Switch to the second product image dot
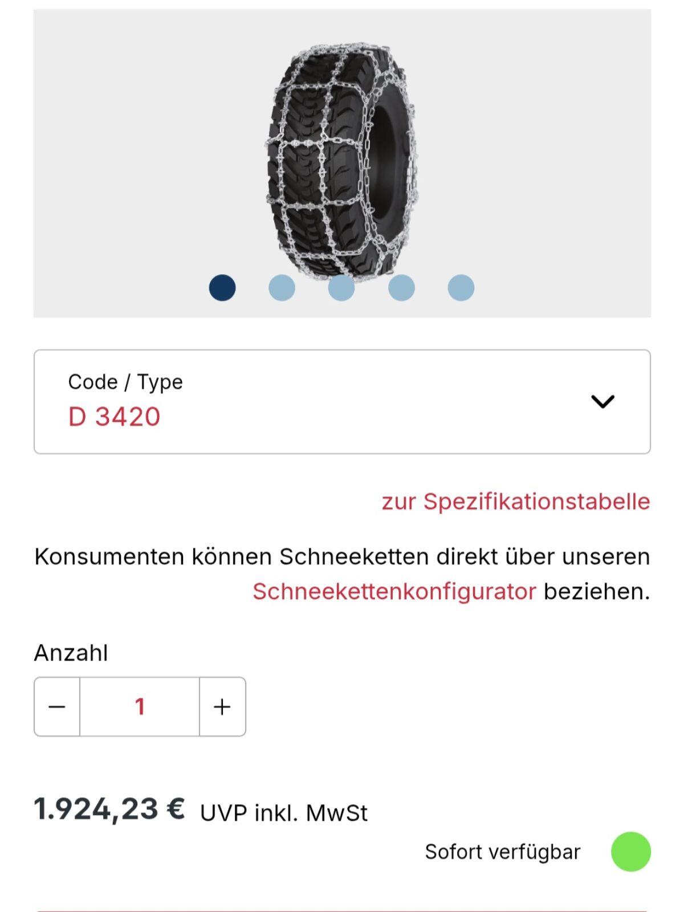The height and width of the screenshot is (912, 684). 282,287
